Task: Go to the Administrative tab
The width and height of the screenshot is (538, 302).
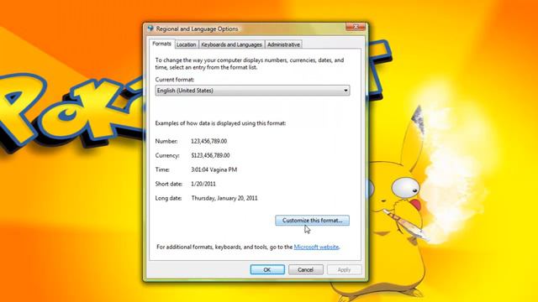Action: click(x=283, y=44)
